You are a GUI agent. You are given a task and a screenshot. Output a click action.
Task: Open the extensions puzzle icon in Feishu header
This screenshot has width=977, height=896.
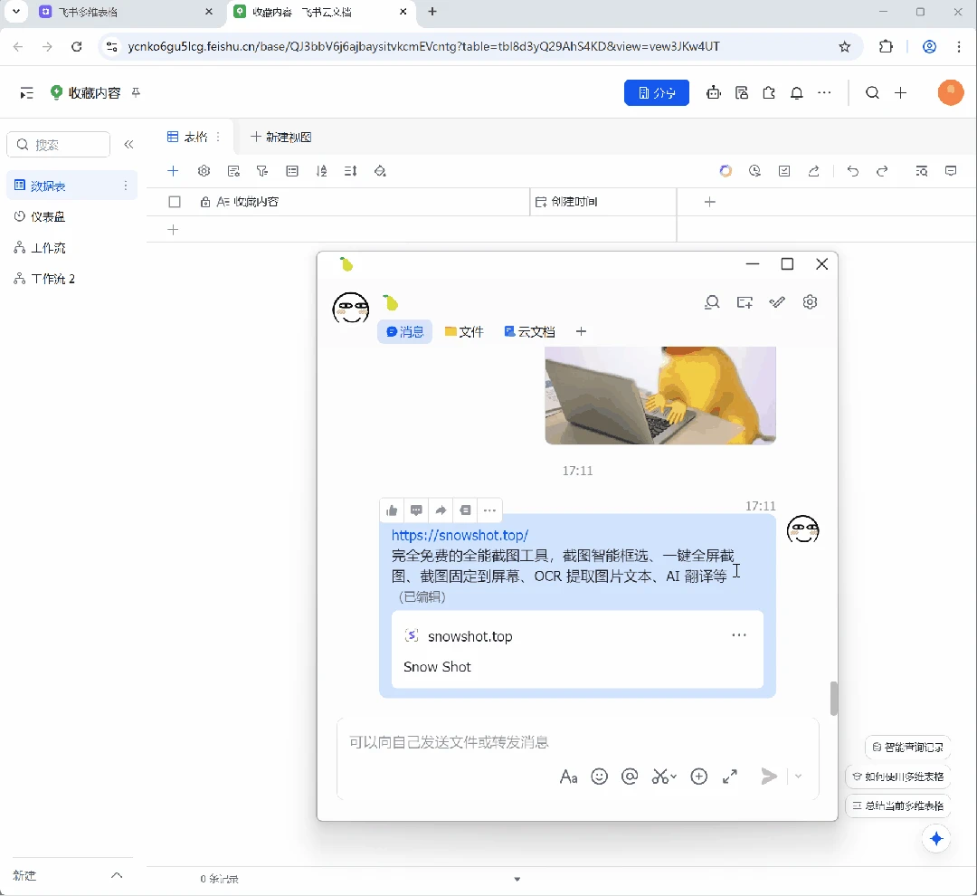(x=769, y=93)
